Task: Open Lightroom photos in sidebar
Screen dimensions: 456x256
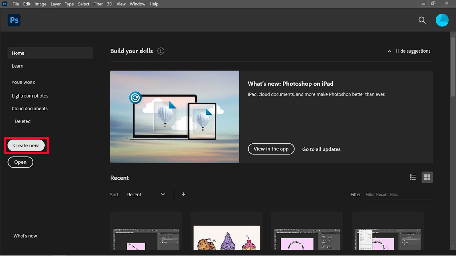Action: pos(30,96)
